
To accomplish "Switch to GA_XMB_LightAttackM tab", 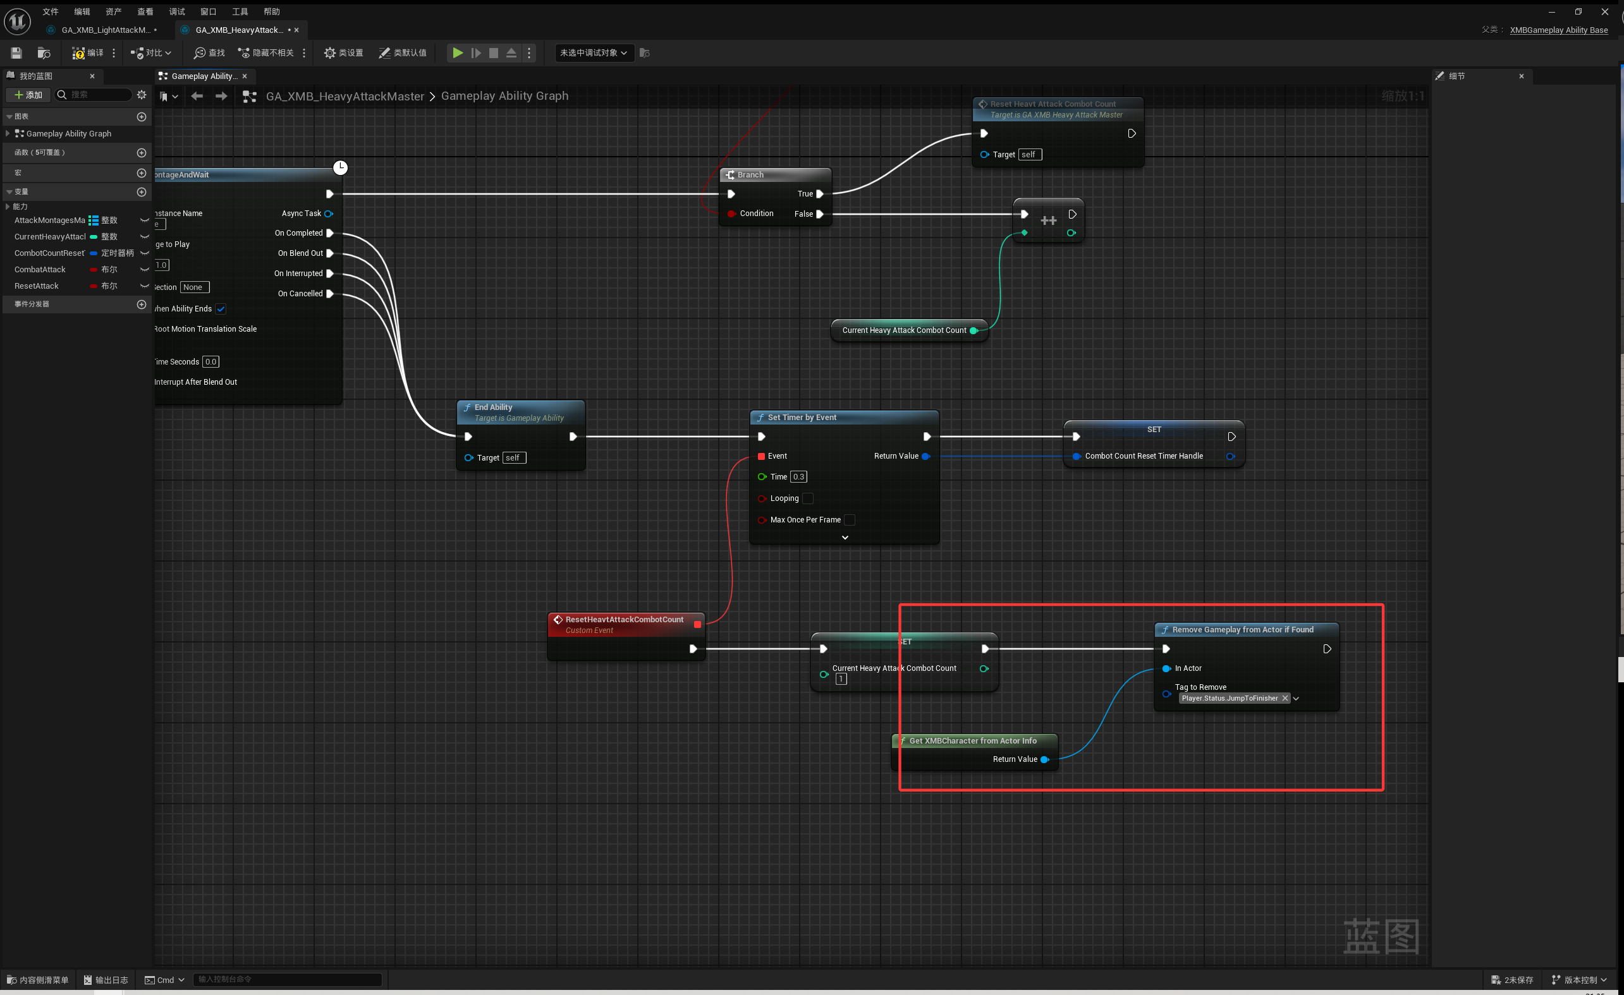I will [x=106, y=30].
